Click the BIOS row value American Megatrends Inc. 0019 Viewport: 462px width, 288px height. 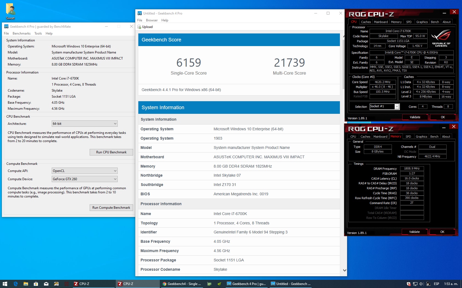click(241, 194)
